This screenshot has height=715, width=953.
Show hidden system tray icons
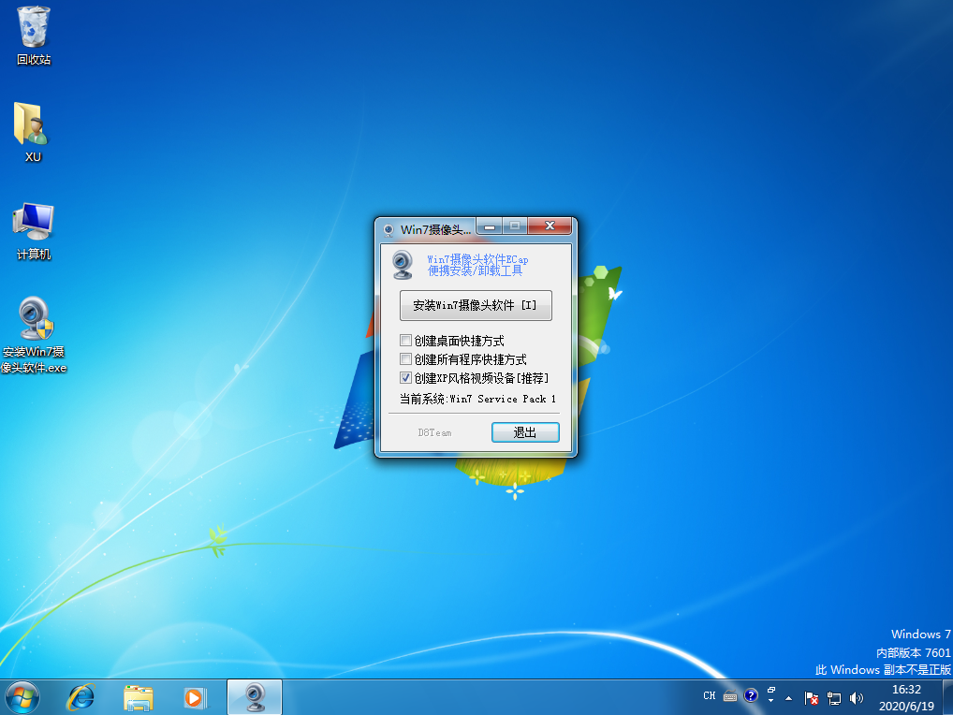[x=789, y=698]
